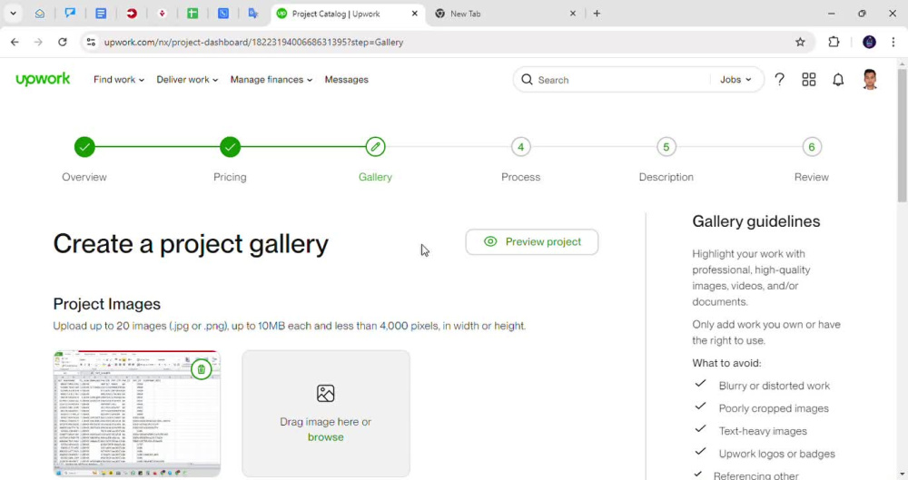This screenshot has height=480, width=908.
Task: Click the Preview project button
Action: (531, 242)
